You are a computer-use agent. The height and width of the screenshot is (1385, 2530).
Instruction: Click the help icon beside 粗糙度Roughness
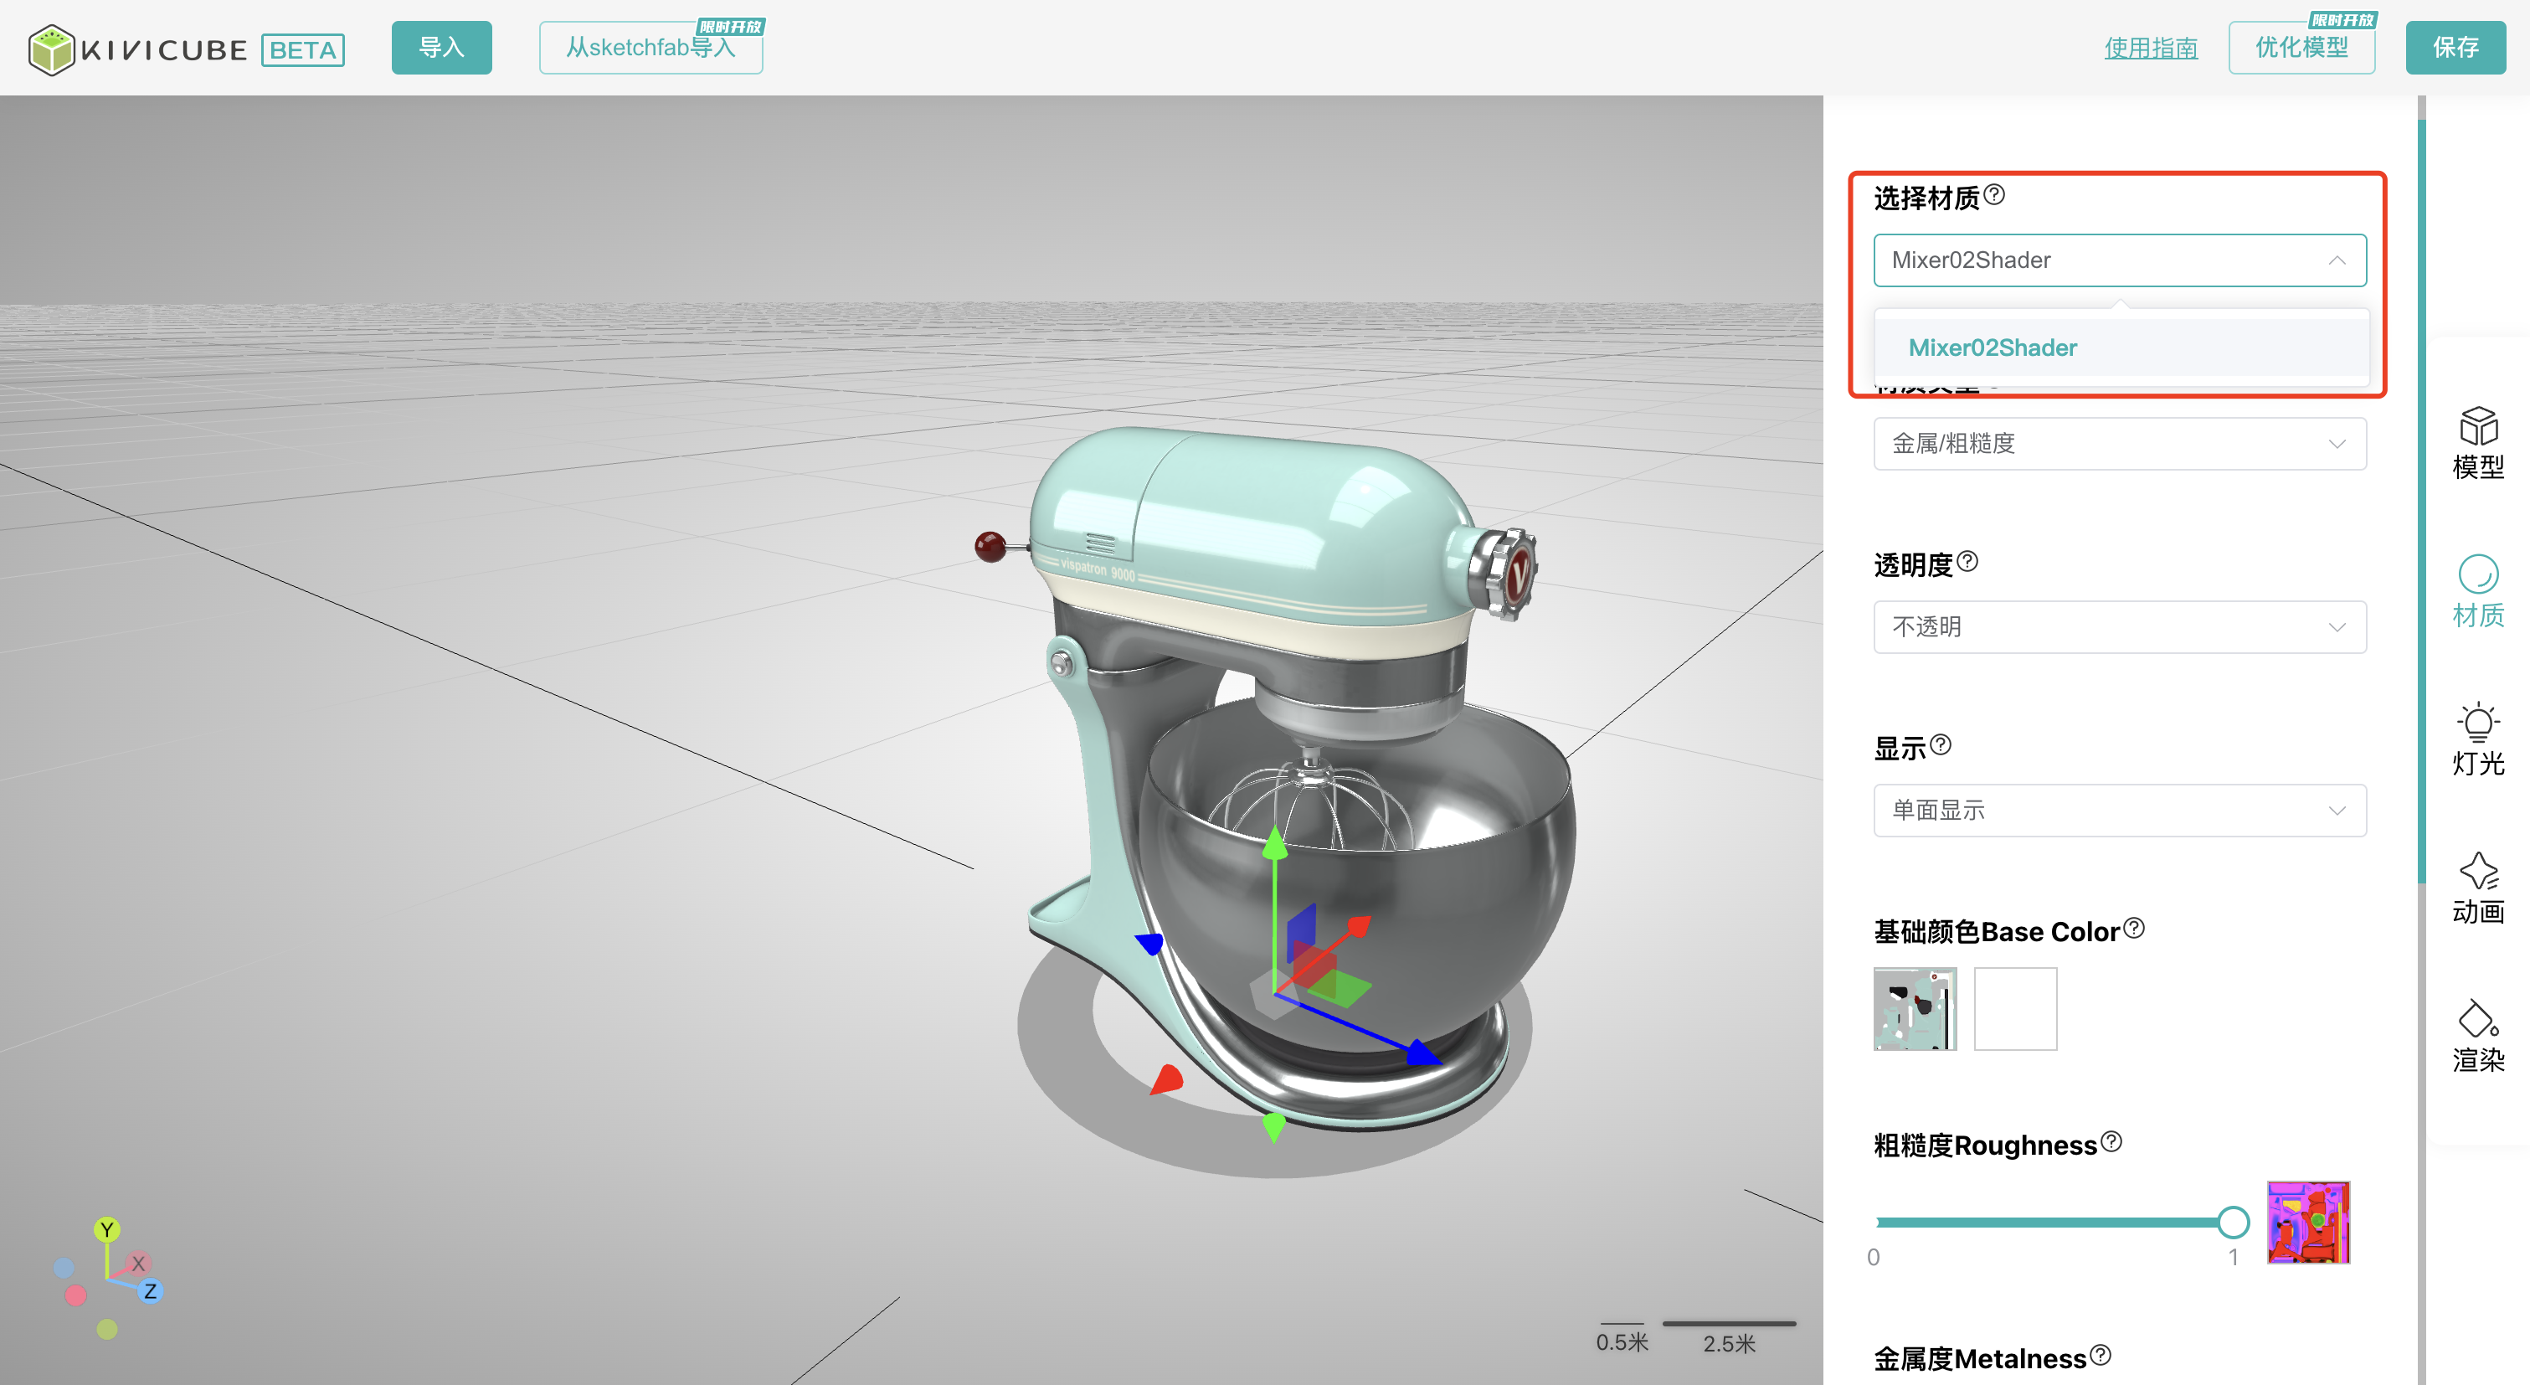[2111, 1141]
